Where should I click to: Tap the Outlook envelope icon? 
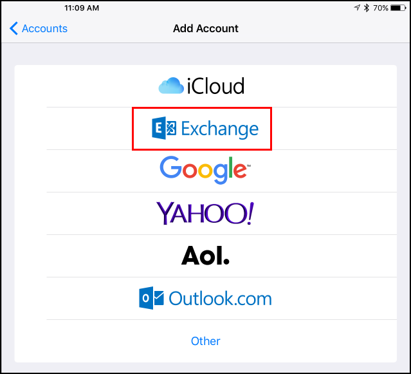click(152, 298)
